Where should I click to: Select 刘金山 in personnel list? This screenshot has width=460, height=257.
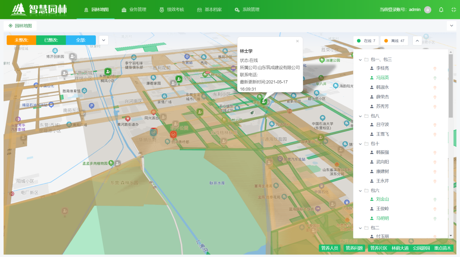(382, 199)
